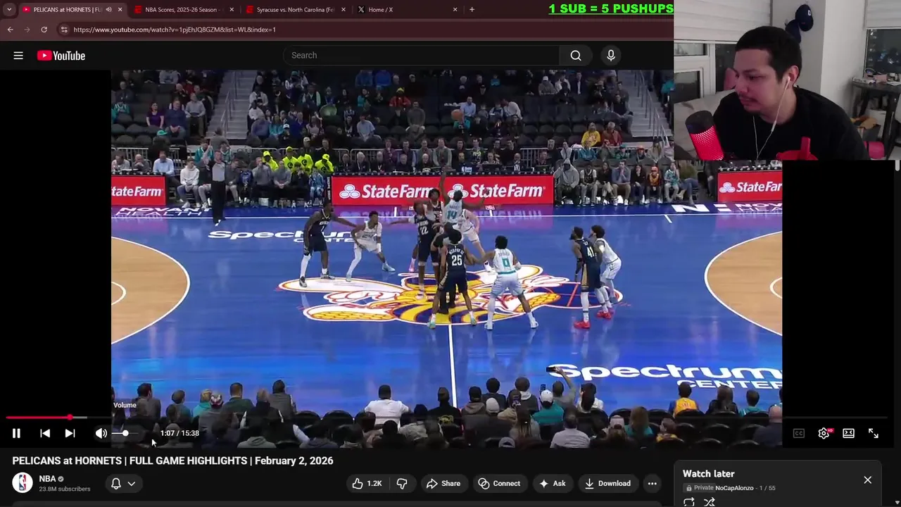This screenshot has height=507, width=901.
Task: Pause the video playback
Action: pos(16,433)
